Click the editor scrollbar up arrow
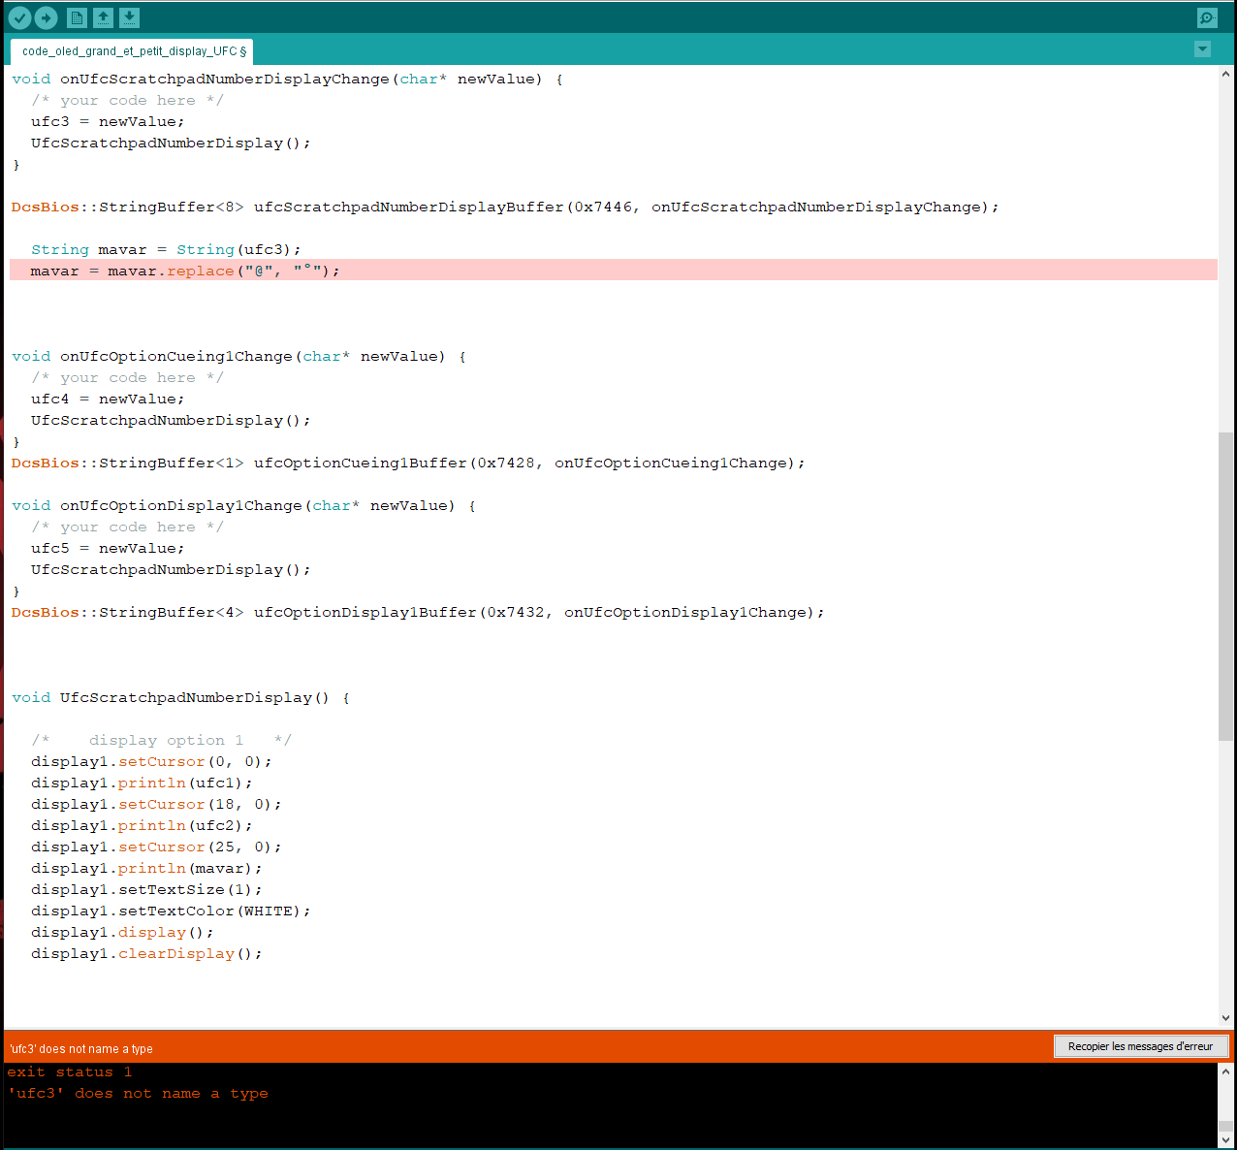The image size is (1238, 1151). [1226, 74]
